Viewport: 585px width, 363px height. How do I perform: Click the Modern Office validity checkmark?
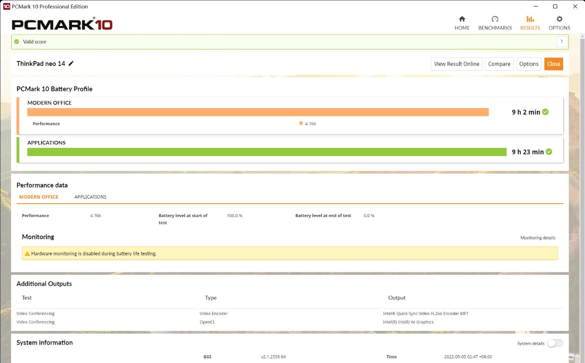[x=545, y=112]
